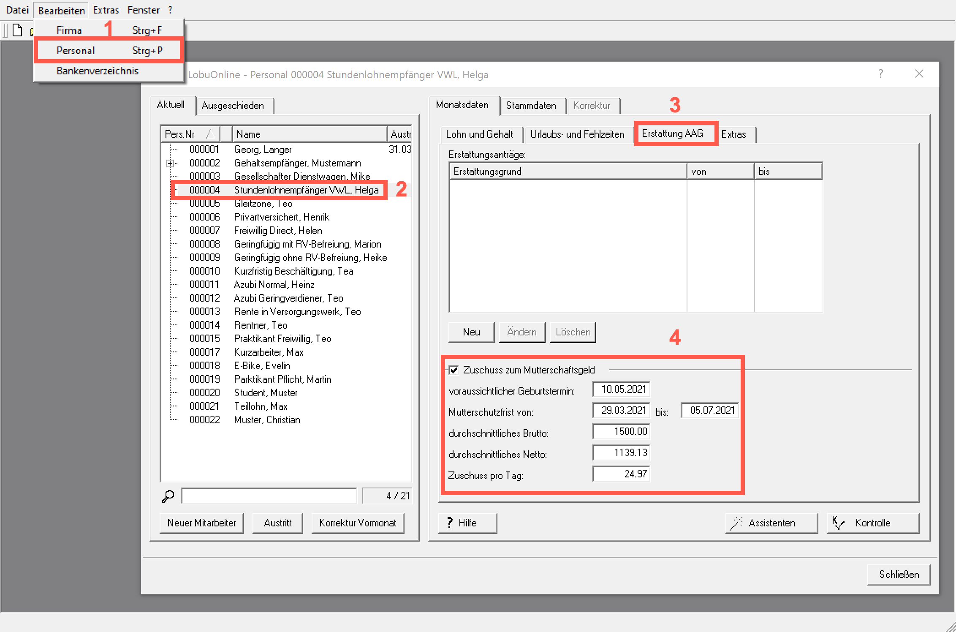
Task: Click the Schließen button
Action: [899, 575]
